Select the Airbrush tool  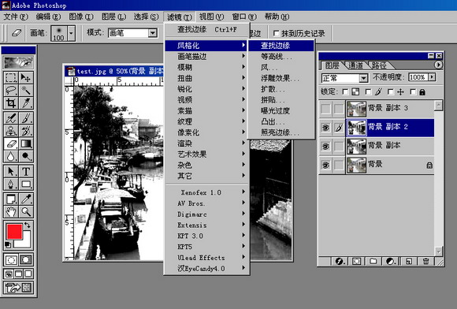11,118
